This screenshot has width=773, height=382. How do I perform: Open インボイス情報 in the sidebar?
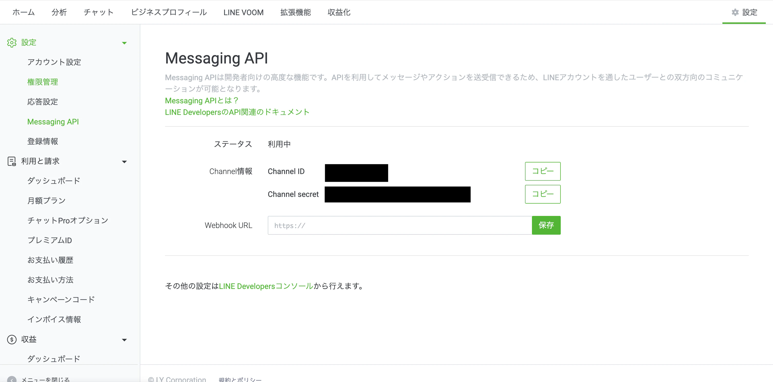54,319
